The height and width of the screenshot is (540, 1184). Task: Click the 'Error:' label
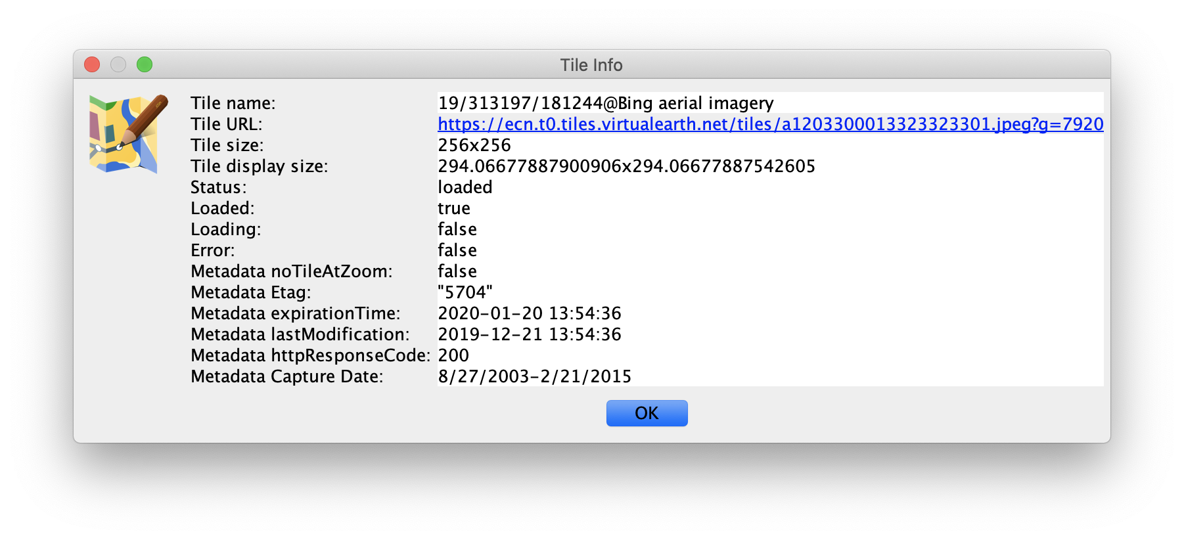coord(213,250)
